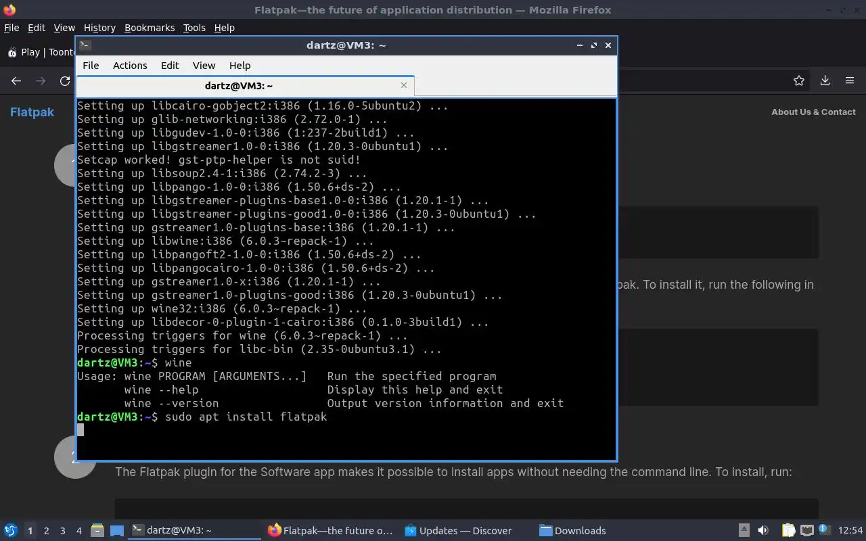Open Firefox History menu
866x541 pixels.
[x=99, y=28]
